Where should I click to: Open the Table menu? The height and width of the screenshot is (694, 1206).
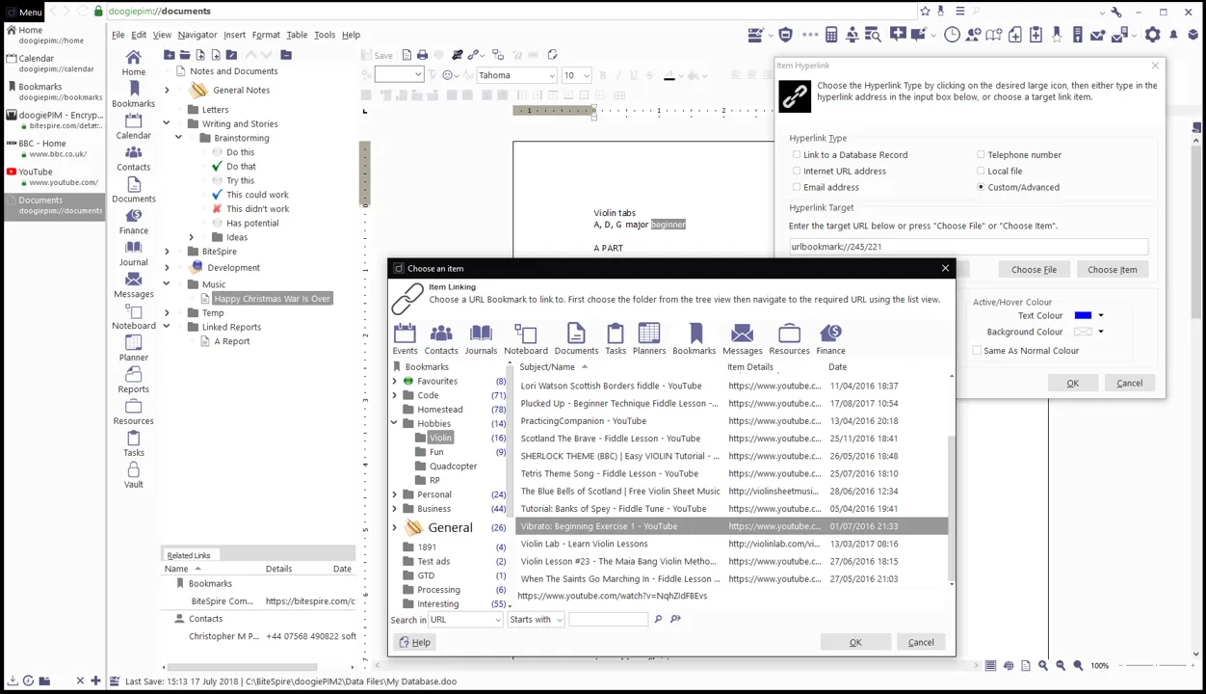point(297,35)
